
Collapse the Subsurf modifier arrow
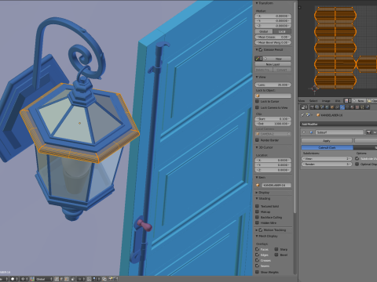[304, 132]
